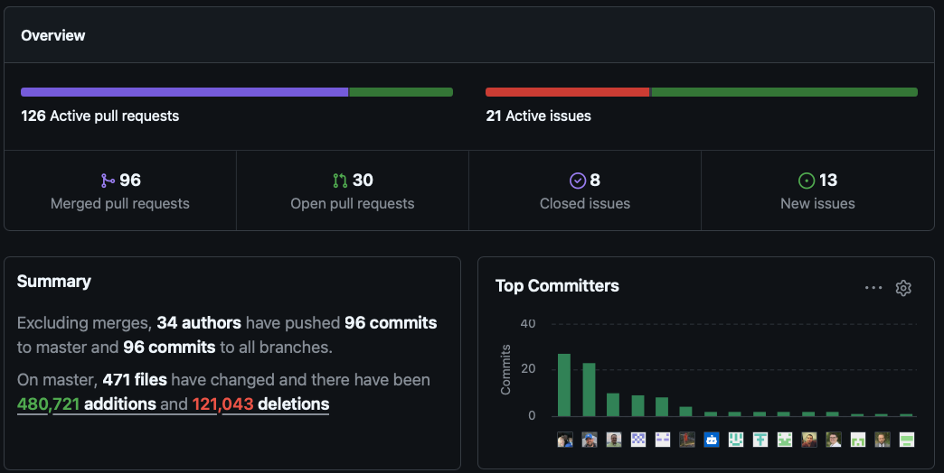The image size is (944, 473).
Task: Select the teal T-shaped identicon avatar
Action: pyautogui.click(x=760, y=440)
